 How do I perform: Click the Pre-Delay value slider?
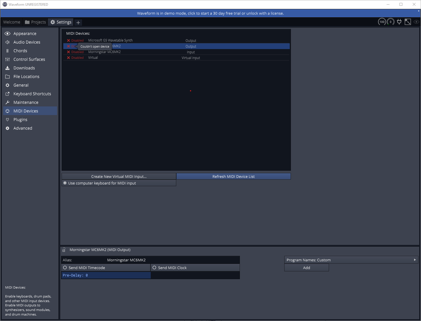106,275
